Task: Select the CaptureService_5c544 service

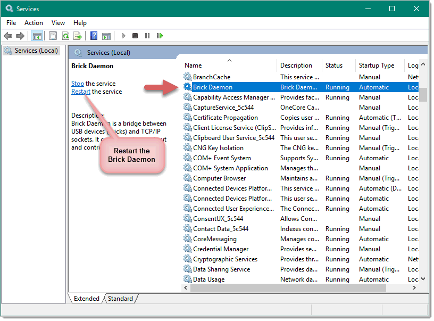Action: (223, 107)
